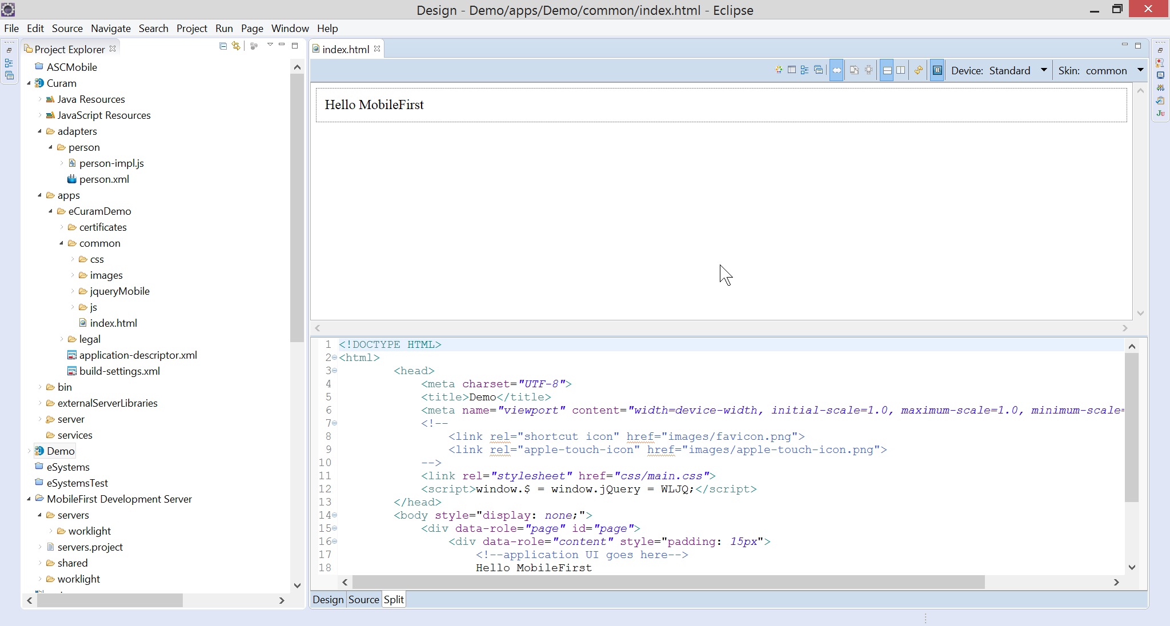Image resolution: width=1170 pixels, height=626 pixels.
Task: Click the color palette icon in design toolbar
Action: 779,70
